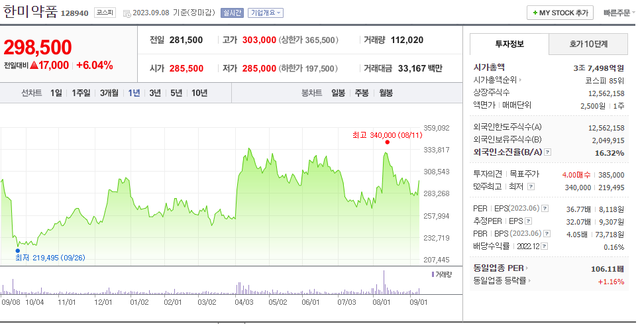The width and height of the screenshot is (638, 324).
Task: Click the 시가 value 285,500
Action: coord(186,68)
